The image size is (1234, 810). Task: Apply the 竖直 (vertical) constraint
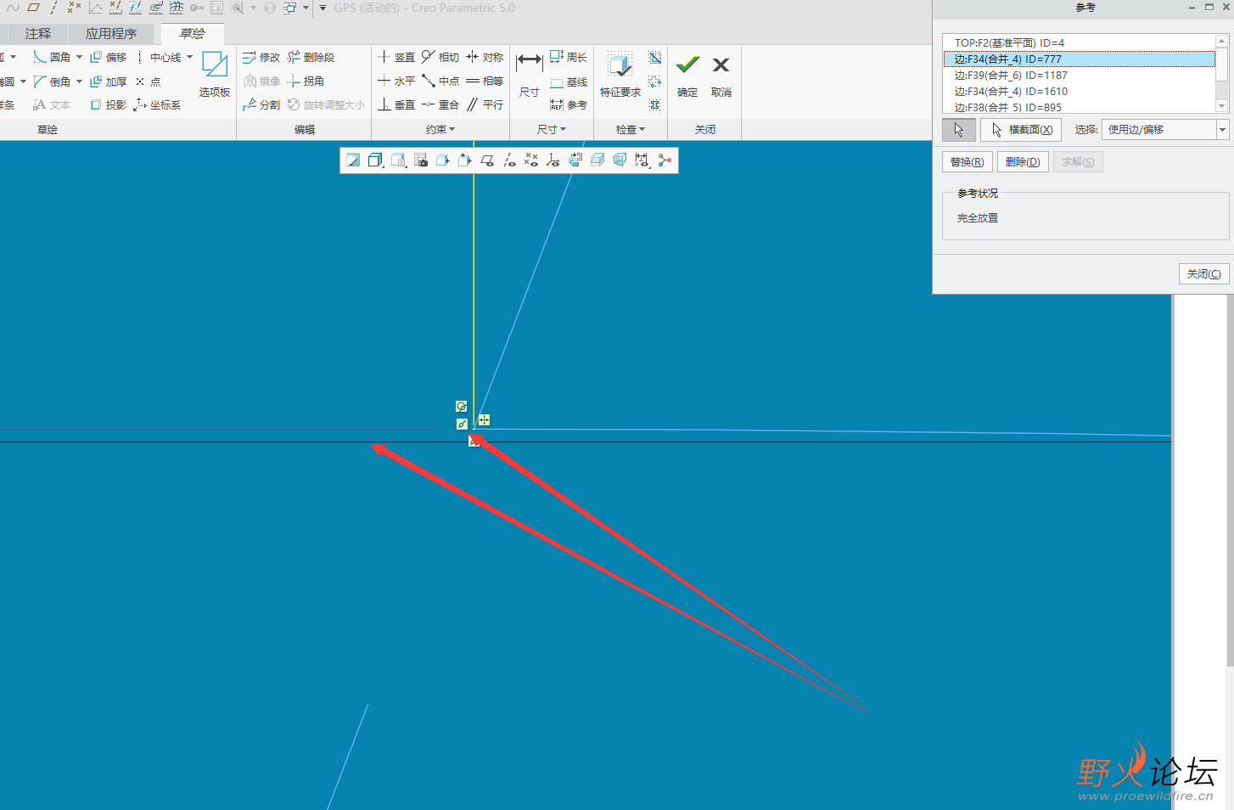pyautogui.click(x=396, y=57)
